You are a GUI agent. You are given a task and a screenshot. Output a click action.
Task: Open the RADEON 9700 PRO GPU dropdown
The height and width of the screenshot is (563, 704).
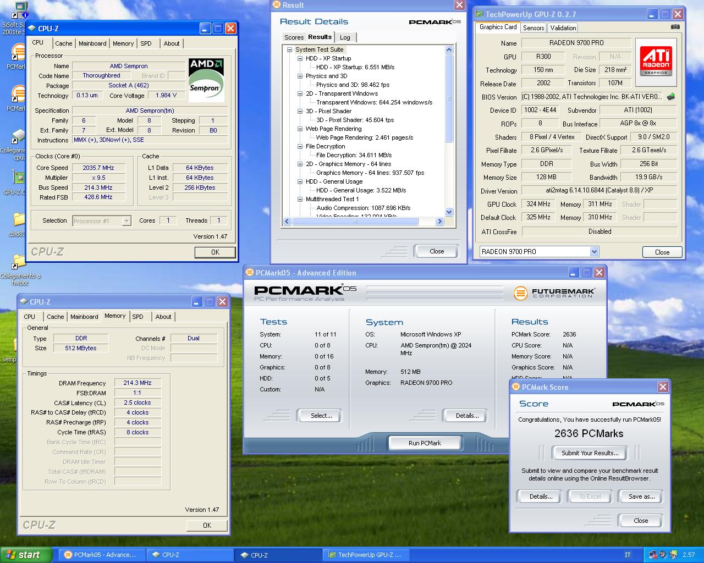pos(594,251)
